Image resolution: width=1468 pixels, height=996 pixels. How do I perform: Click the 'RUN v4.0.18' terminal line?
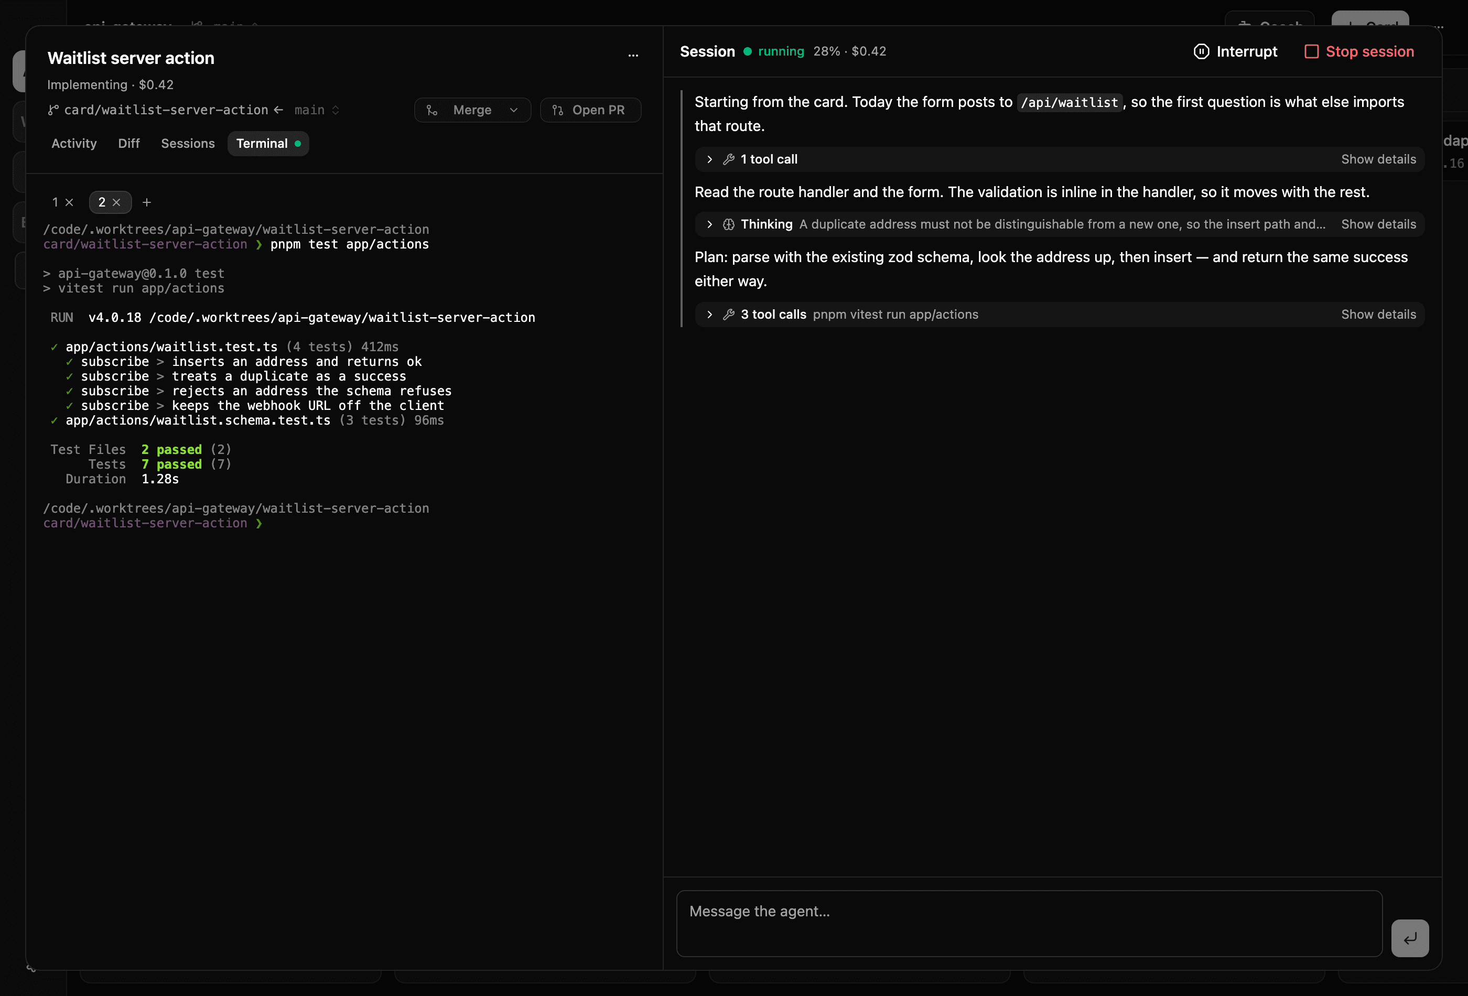coord(293,318)
